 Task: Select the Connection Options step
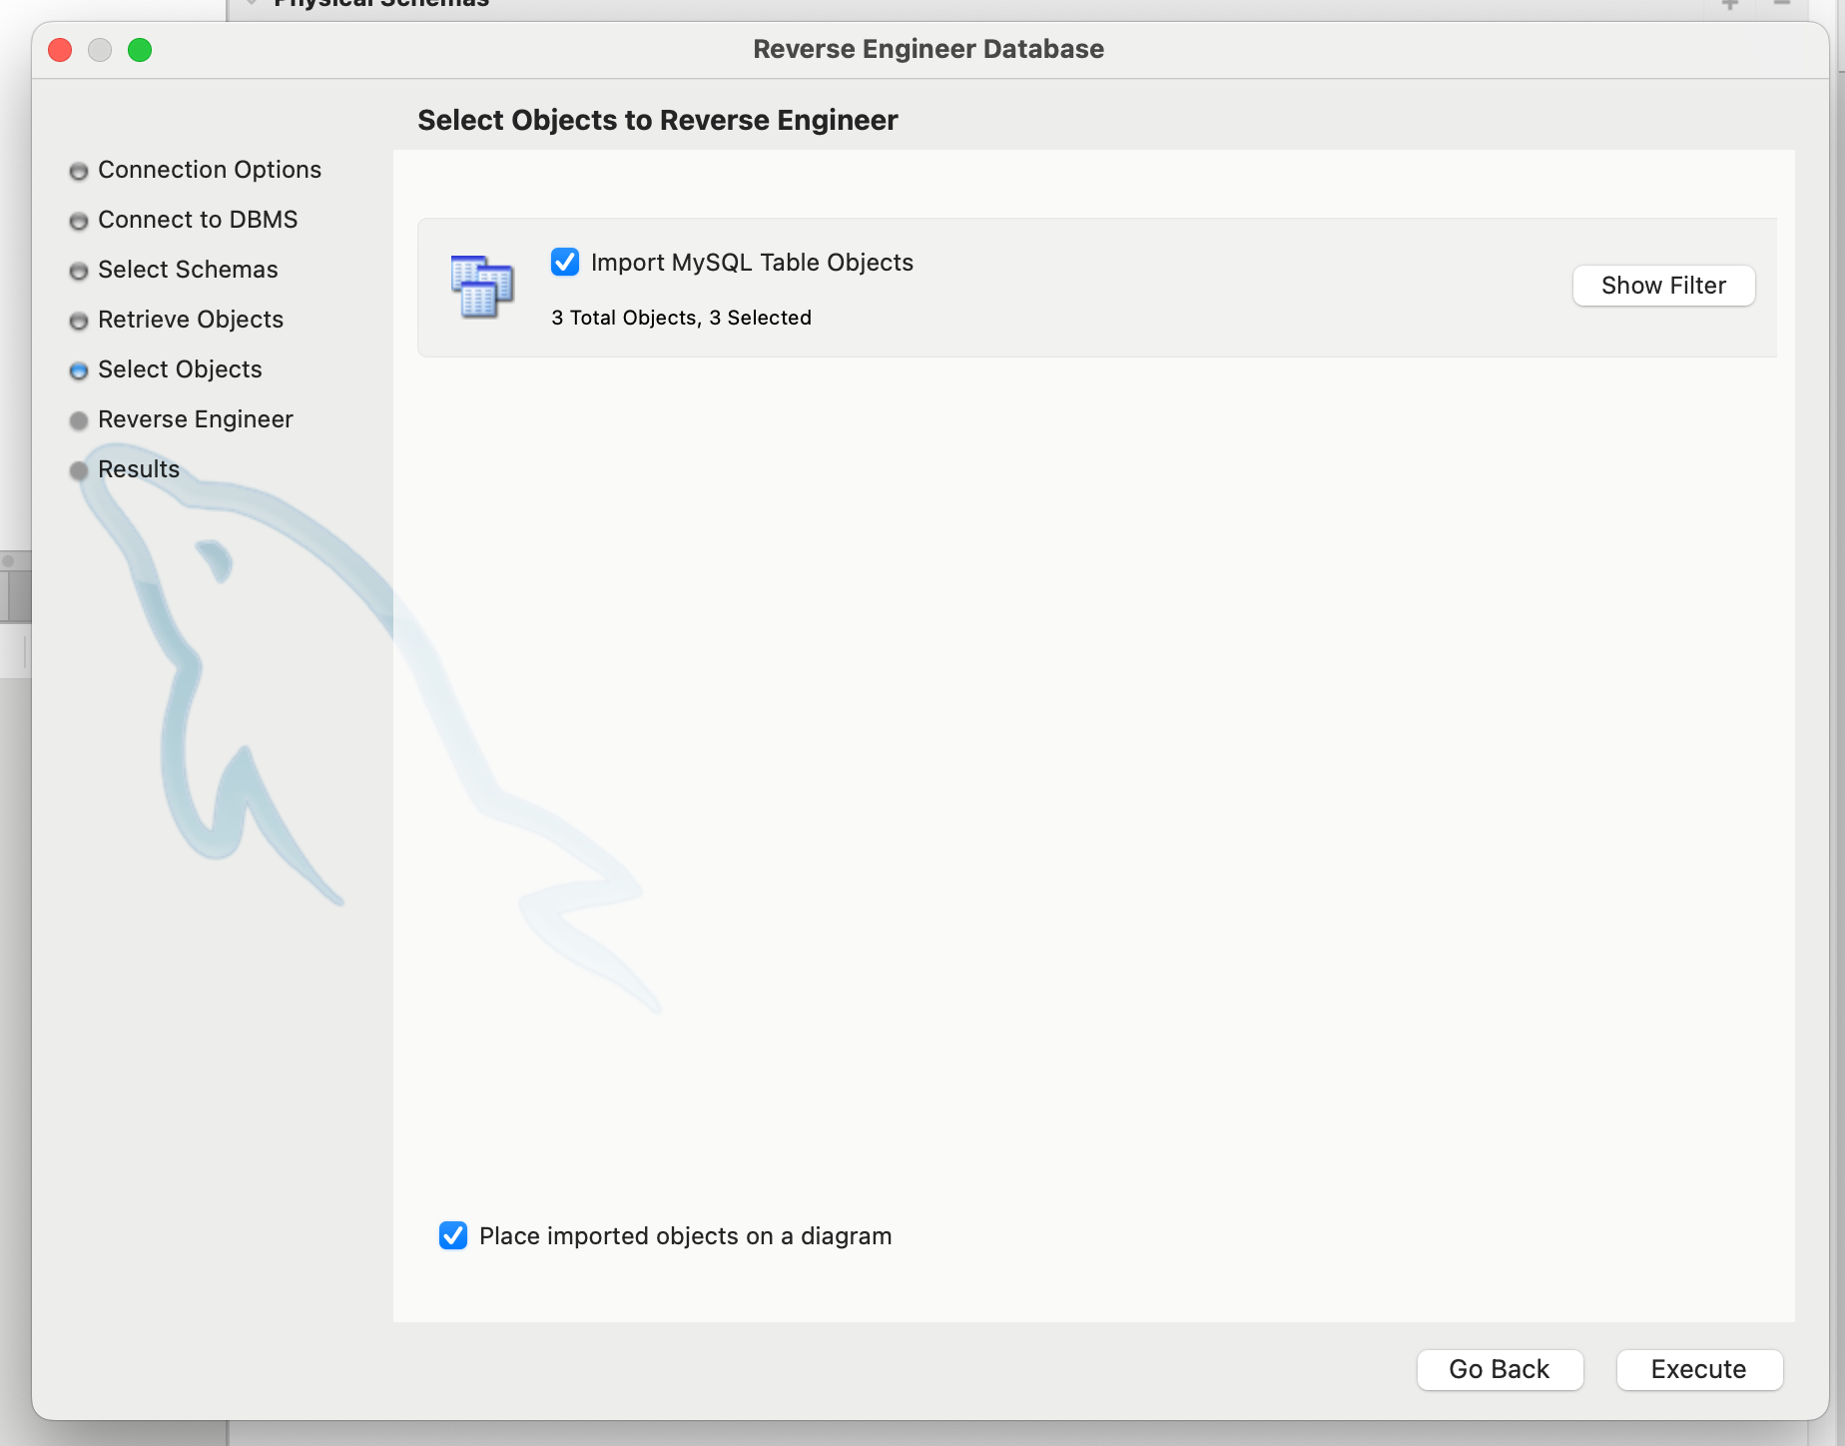(x=210, y=170)
